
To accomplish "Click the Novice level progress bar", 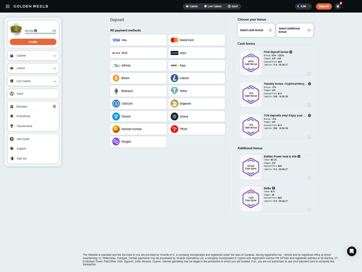I will 40,33.
